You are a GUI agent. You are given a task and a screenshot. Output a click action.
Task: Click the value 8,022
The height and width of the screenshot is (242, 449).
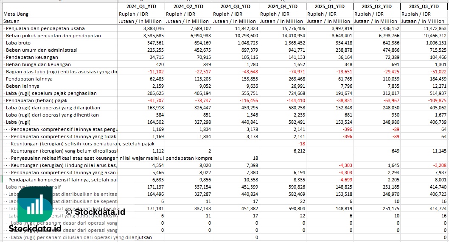[x=205, y=172]
